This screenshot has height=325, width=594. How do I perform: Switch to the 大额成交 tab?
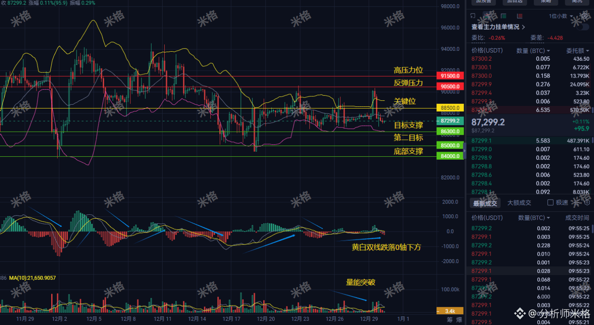pyautogui.click(x=519, y=203)
